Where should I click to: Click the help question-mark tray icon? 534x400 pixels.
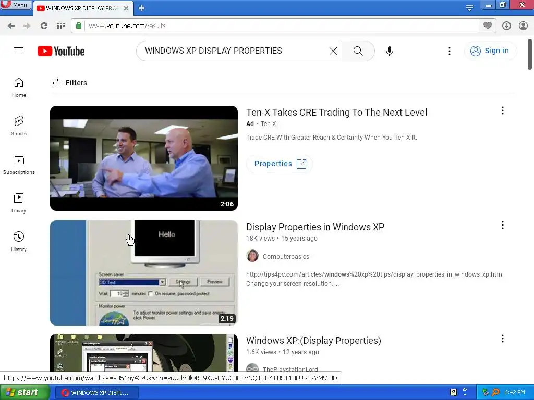point(453,393)
